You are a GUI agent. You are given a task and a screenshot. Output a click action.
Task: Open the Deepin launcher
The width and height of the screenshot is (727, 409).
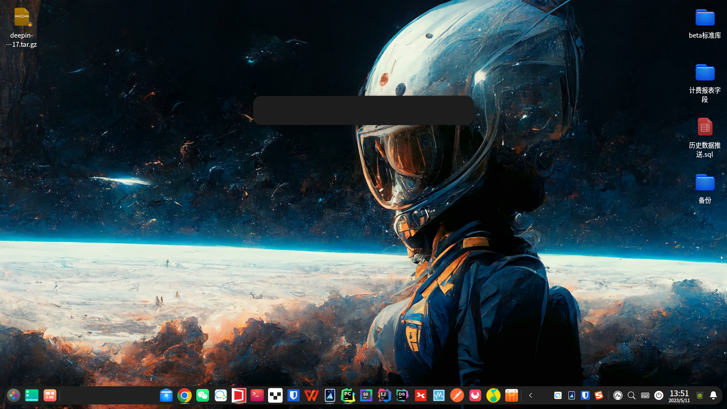tap(14, 395)
